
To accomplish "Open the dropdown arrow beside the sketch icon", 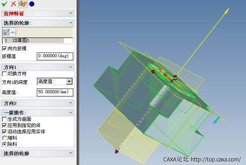I will coord(13,33).
